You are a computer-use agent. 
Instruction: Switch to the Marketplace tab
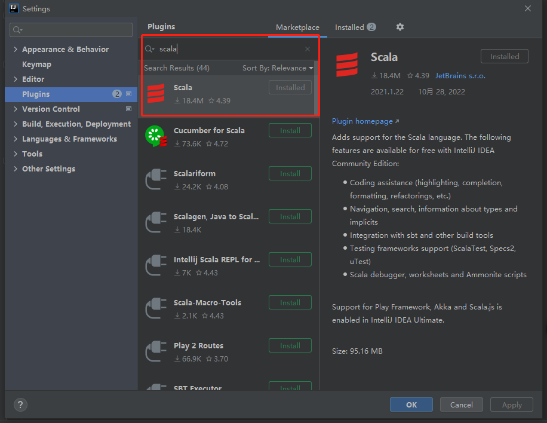point(297,27)
